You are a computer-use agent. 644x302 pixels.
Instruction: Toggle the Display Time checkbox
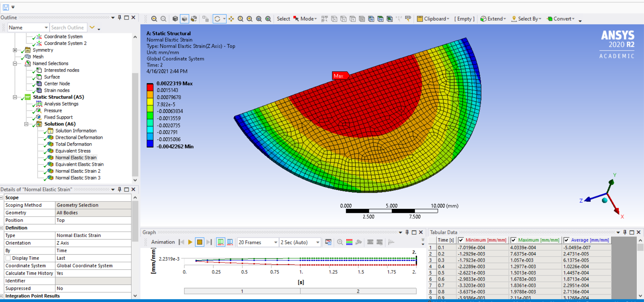coord(8,258)
